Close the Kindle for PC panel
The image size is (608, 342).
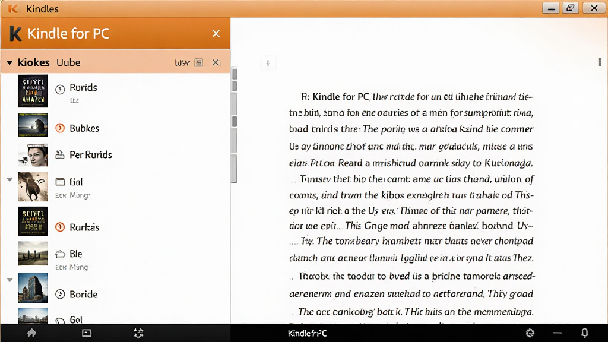(216, 33)
